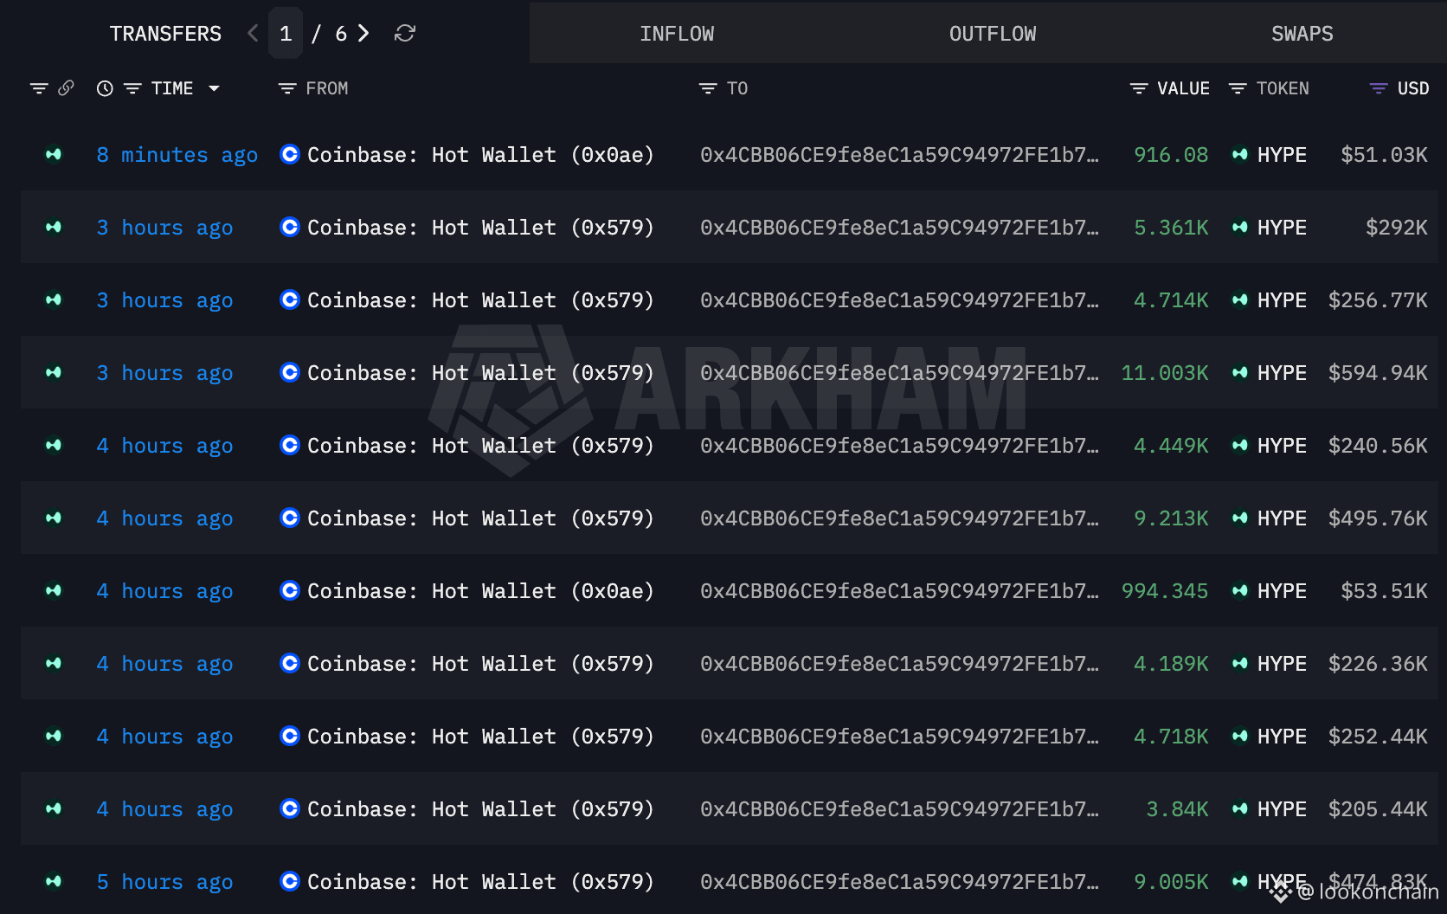Click recipient address in the $594.94K row
Viewport: 1447px width, 914px height.
[x=899, y=373]
